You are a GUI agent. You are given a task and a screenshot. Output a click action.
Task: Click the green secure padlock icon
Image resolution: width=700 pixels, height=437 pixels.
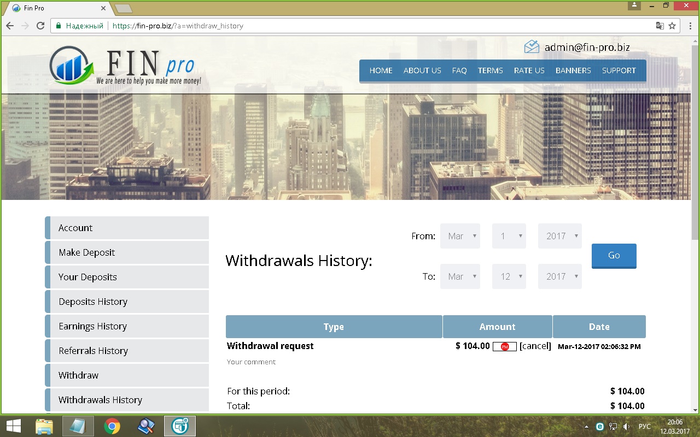point(58,26)
